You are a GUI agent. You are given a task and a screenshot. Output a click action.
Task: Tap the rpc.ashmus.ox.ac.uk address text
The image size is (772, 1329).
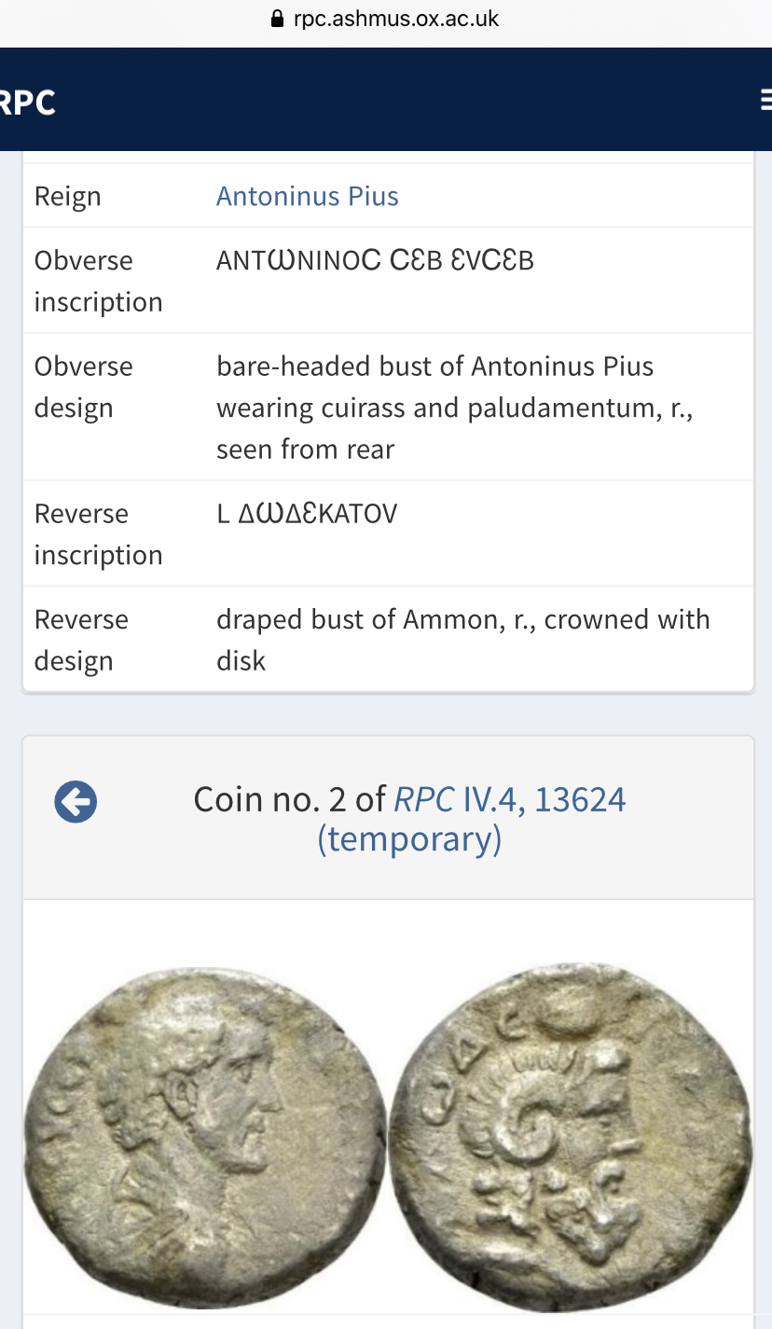[396, 19]
